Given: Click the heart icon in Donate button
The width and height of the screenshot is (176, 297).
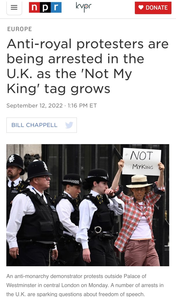Looking at the screenshot, I should pos(141,7).
